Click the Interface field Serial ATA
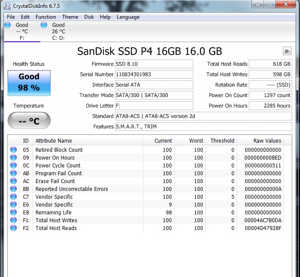Viewport: 300px width, 277px height. coord(154,85)
